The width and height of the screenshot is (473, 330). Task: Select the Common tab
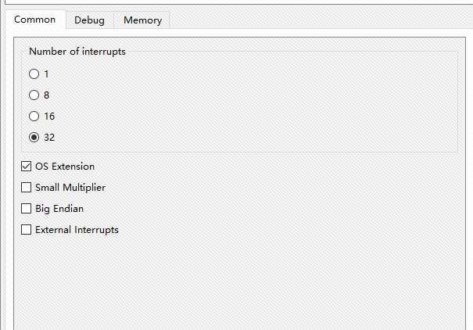[x=35, y=20]
